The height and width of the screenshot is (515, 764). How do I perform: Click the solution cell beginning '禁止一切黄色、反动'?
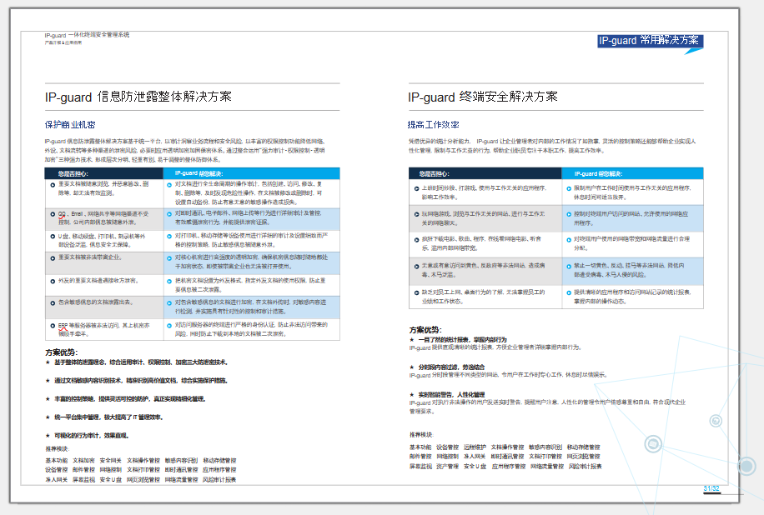(x=632, y=270)
